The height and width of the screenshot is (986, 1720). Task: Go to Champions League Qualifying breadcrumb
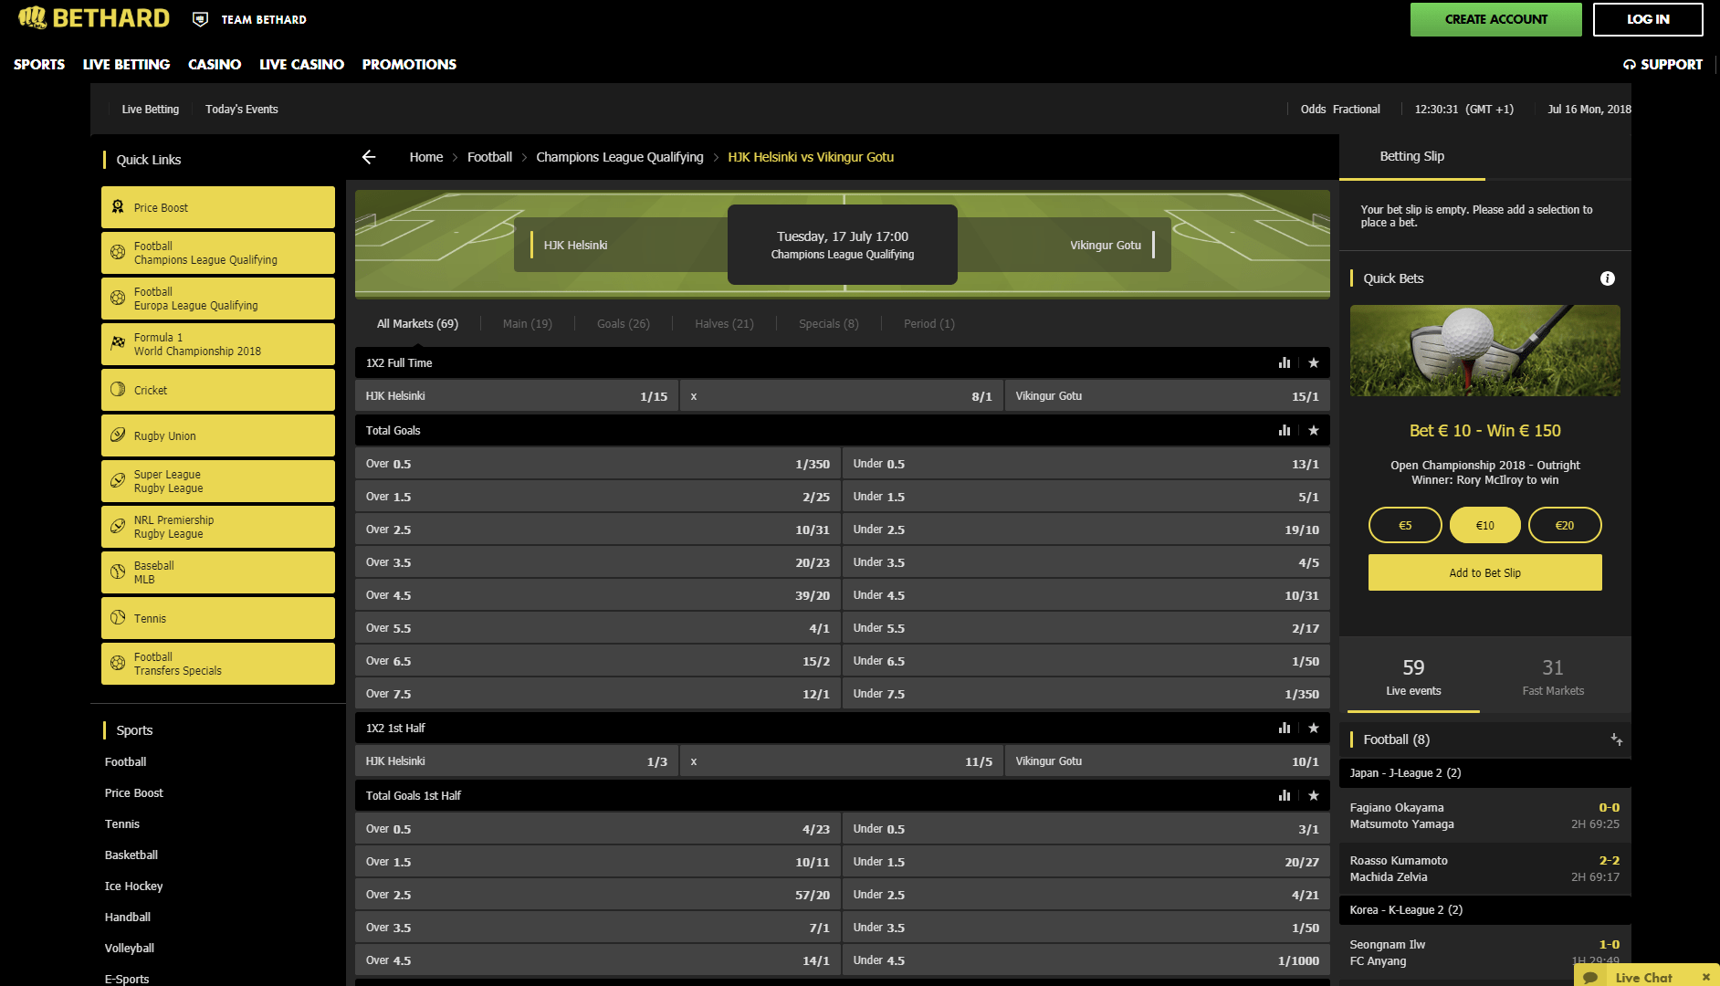pyautogui.click(x=619, y=157)
